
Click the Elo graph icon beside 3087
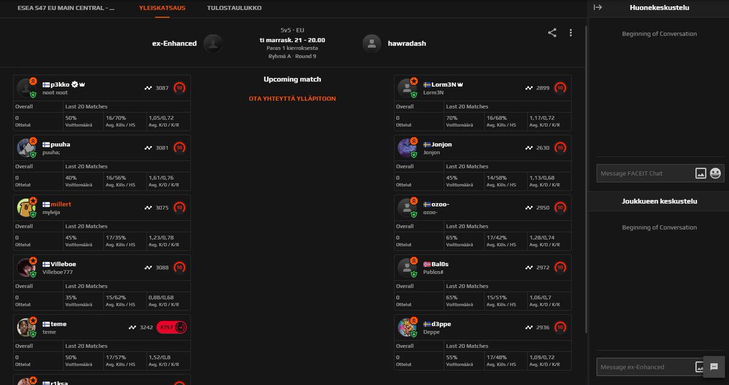(x=148, y=88)
